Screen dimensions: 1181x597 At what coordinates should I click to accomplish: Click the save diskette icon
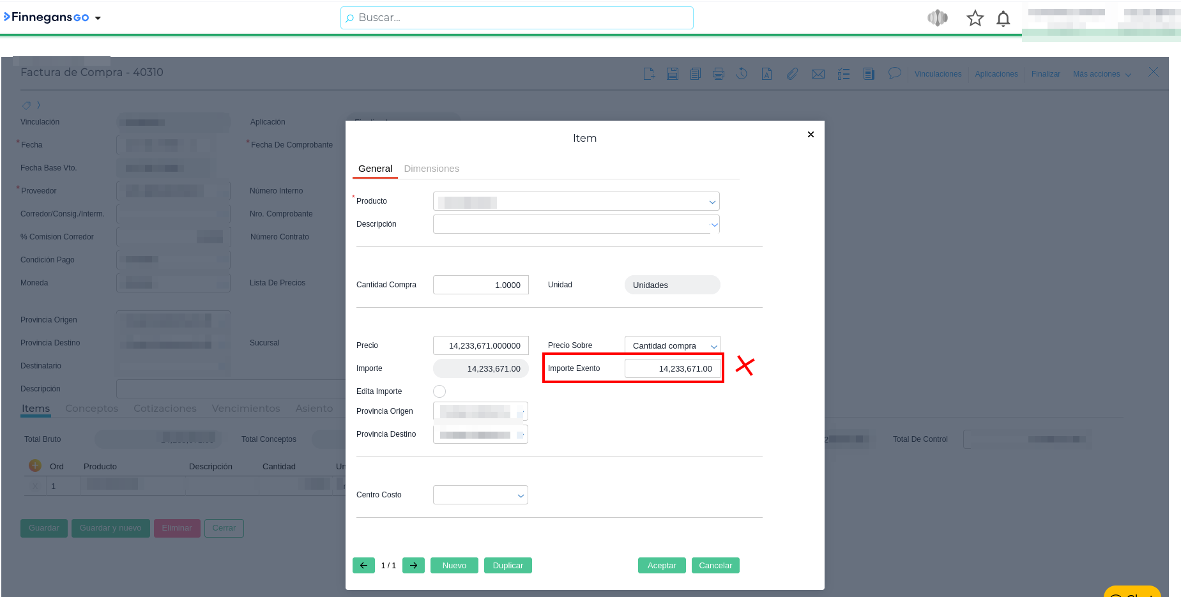click(x=673, y=74)
